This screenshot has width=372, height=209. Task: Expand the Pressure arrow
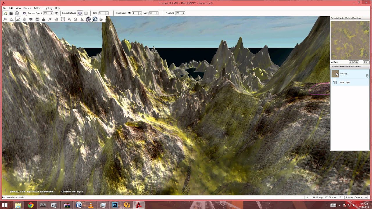[x=183, y=13]
